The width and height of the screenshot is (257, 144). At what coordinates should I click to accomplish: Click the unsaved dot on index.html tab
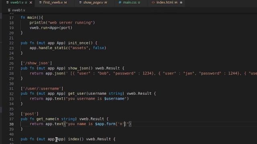point(181,2)
